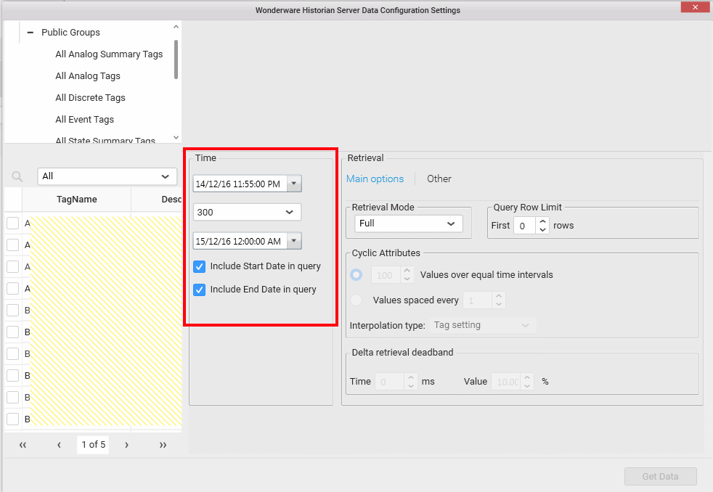Open the start date calendar dropdown
Screen dimensions: 713x492
click(294, 184)
